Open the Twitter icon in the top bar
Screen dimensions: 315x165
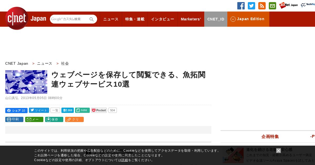251,6
